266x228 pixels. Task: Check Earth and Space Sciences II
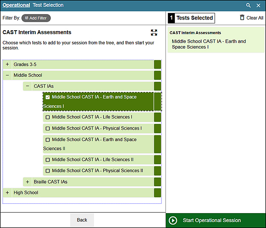point(48,140)
